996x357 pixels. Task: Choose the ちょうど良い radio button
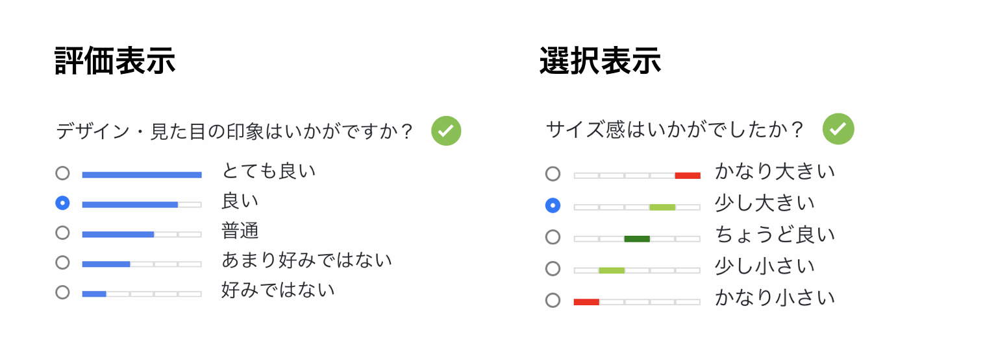(553, 237)
